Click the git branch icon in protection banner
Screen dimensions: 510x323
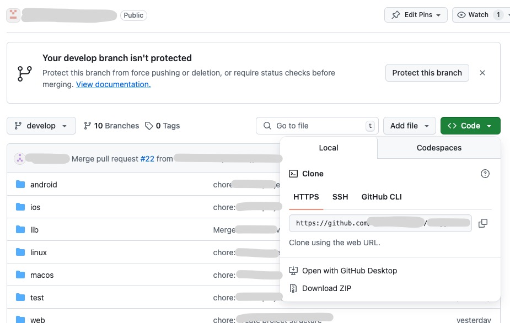click(x=25, y=73)
